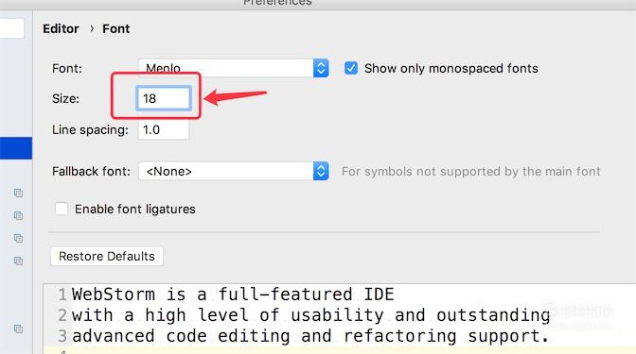Image resolution: width=636 pixels, height=354 pixels.
Task: Select the highlighted blue item in the settings sidebar
Action: [16, 148]
